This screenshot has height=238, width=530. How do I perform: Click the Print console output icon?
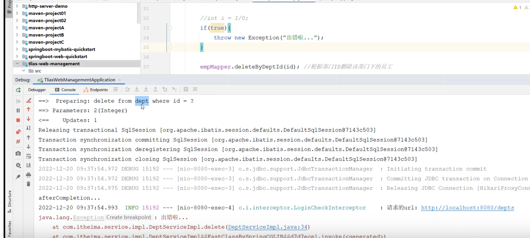pyautogui.click(x=28, y=176)
